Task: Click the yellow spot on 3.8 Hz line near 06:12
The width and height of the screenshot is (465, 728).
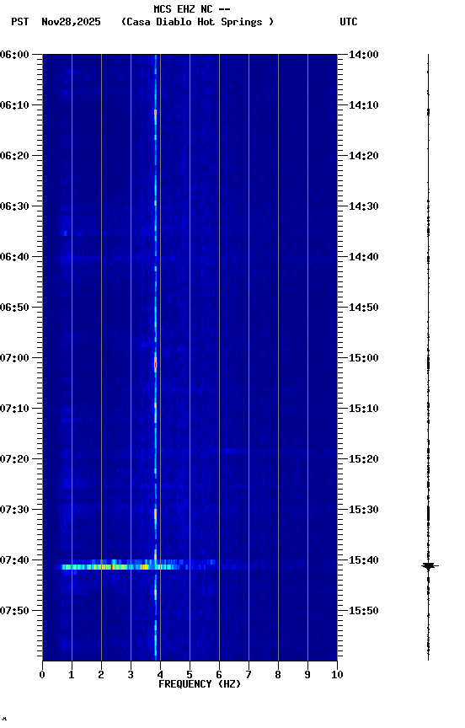Action: point(156,115)
